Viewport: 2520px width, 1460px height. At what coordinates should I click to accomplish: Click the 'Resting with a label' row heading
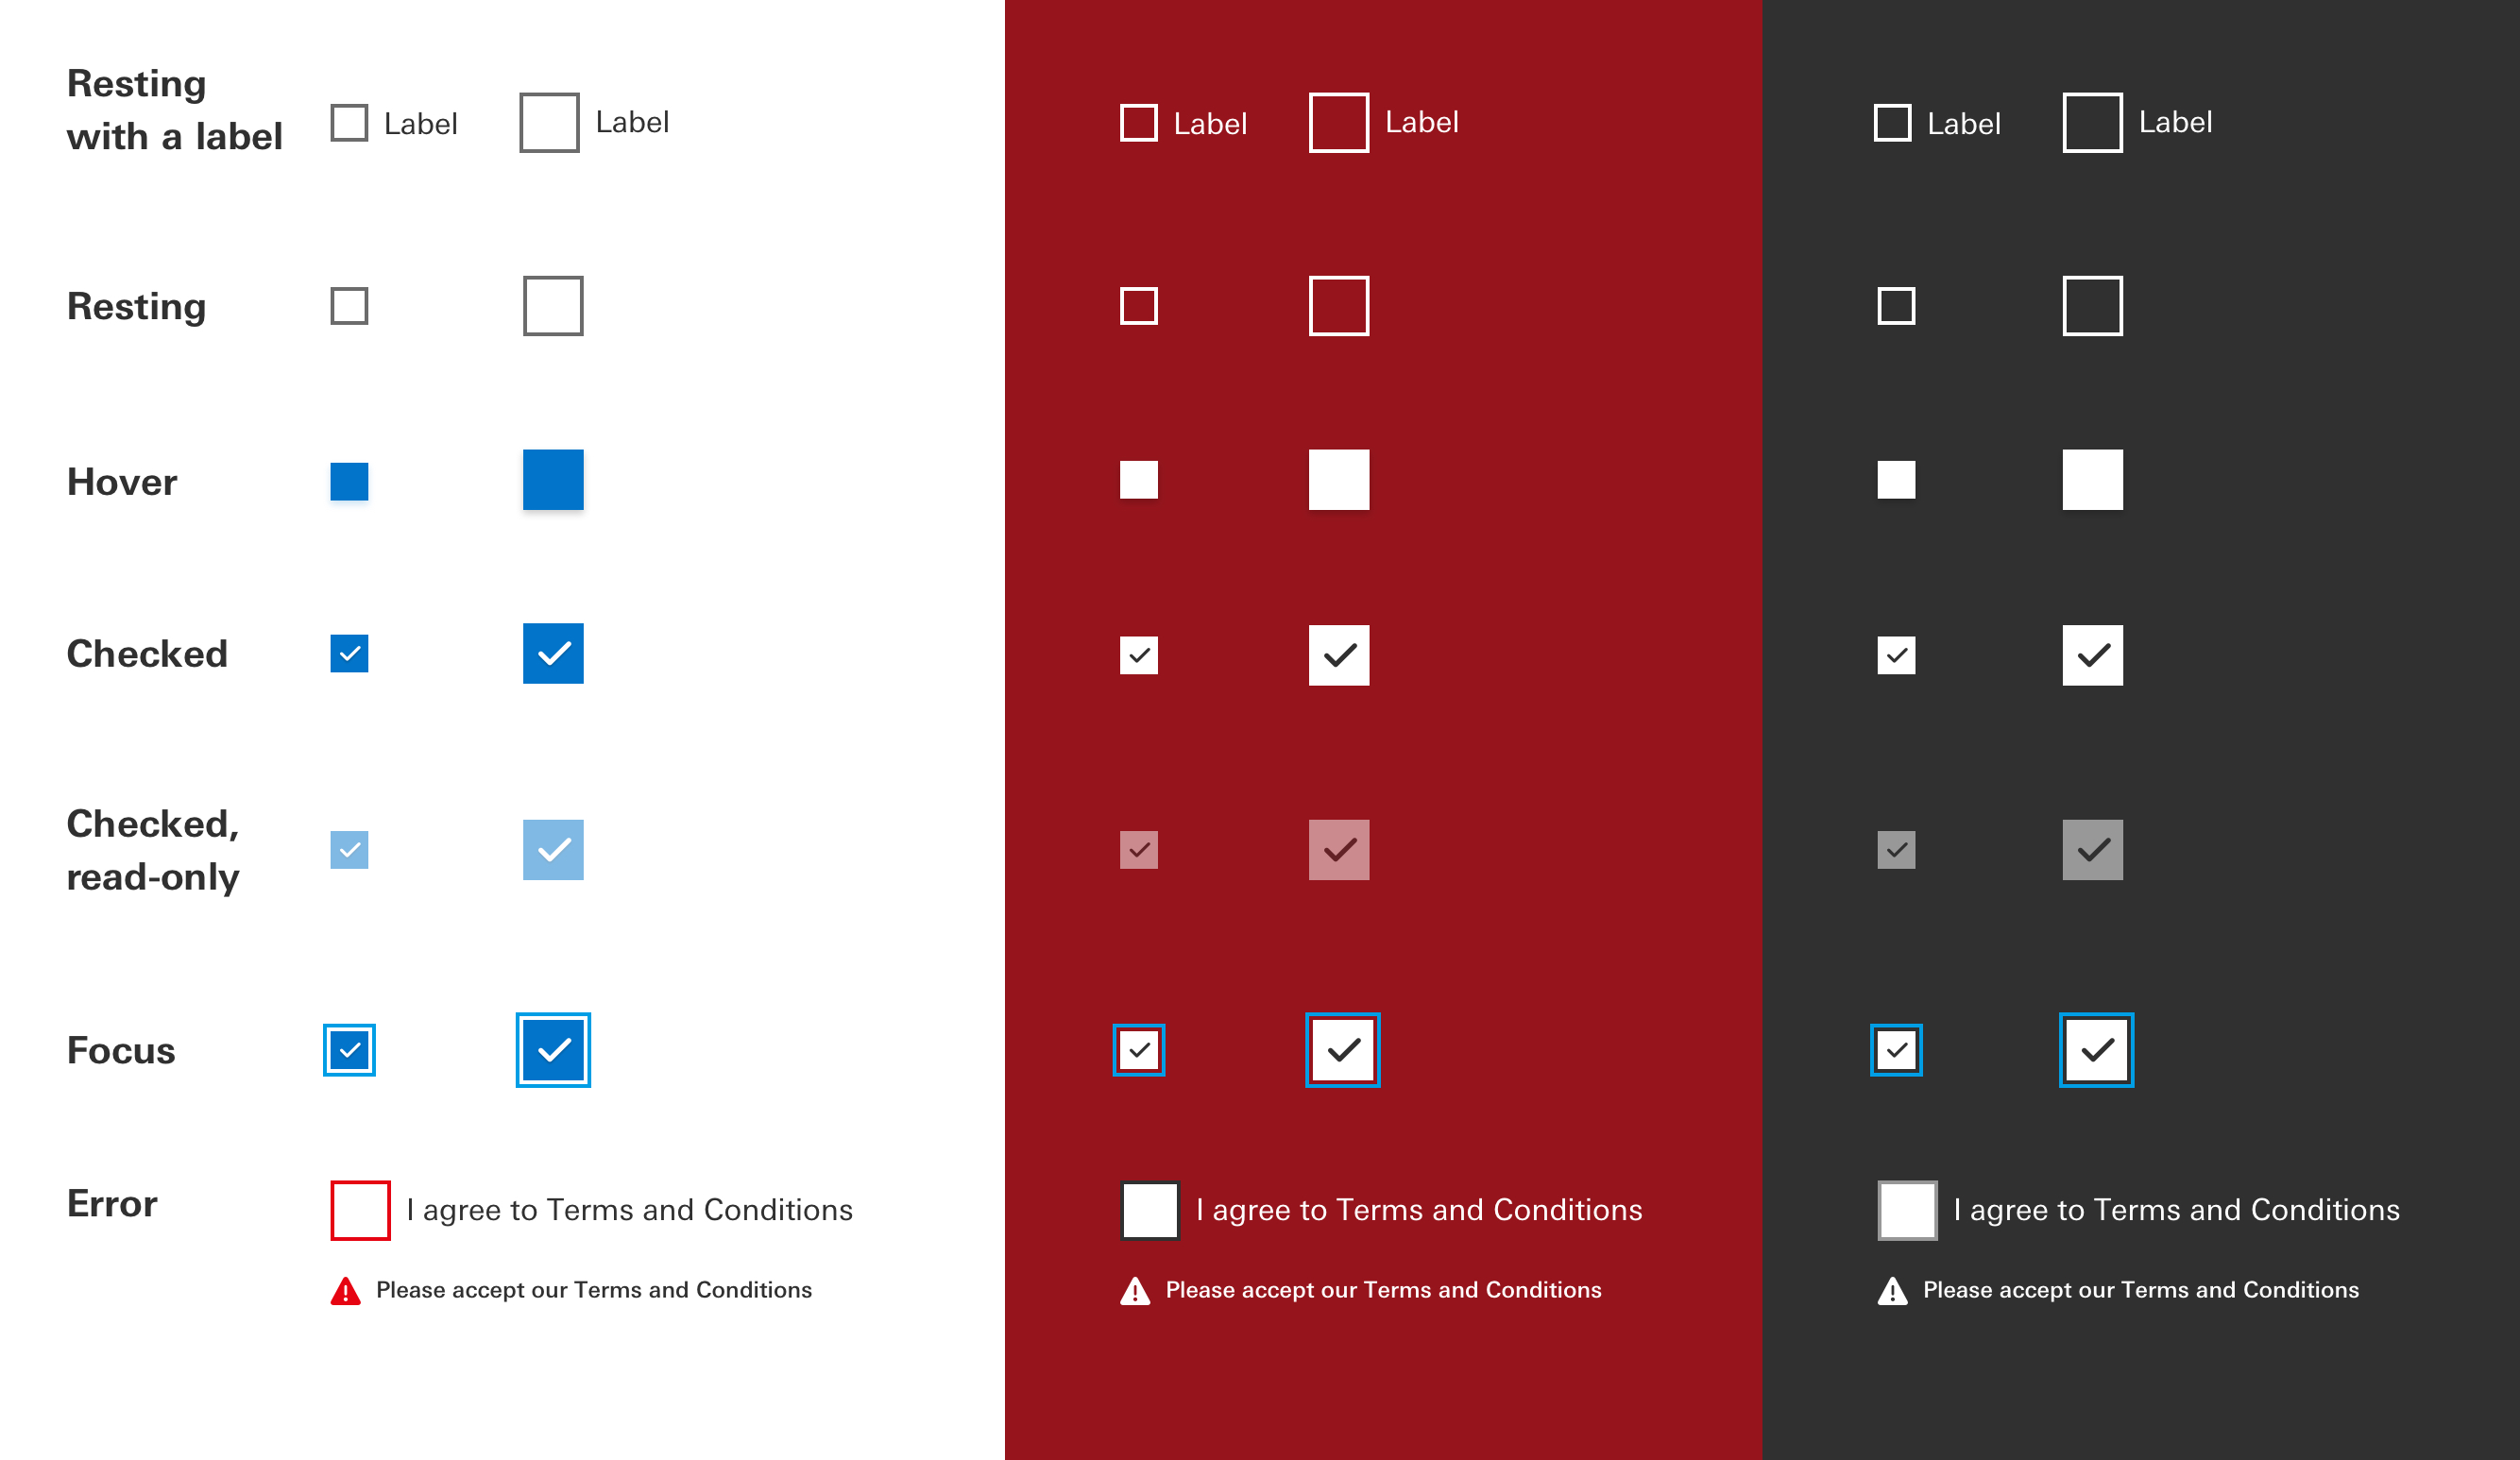[174, 110]
